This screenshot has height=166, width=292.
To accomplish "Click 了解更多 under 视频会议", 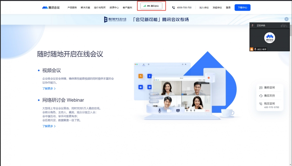I will point(49,88).
